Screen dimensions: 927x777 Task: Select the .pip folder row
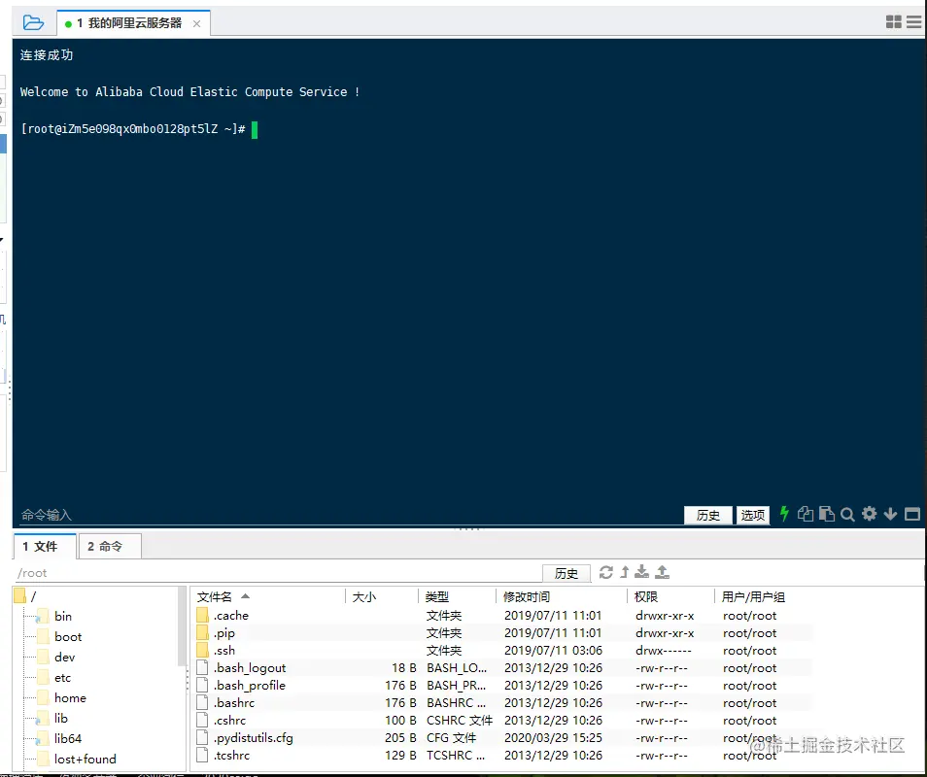point(502,633)
